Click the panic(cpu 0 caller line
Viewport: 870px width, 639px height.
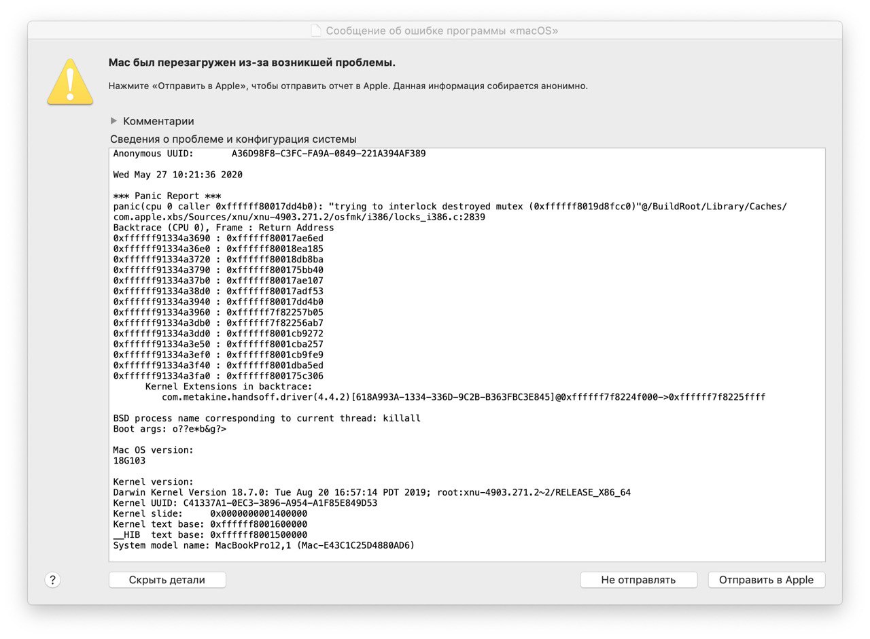coord(450,206)
